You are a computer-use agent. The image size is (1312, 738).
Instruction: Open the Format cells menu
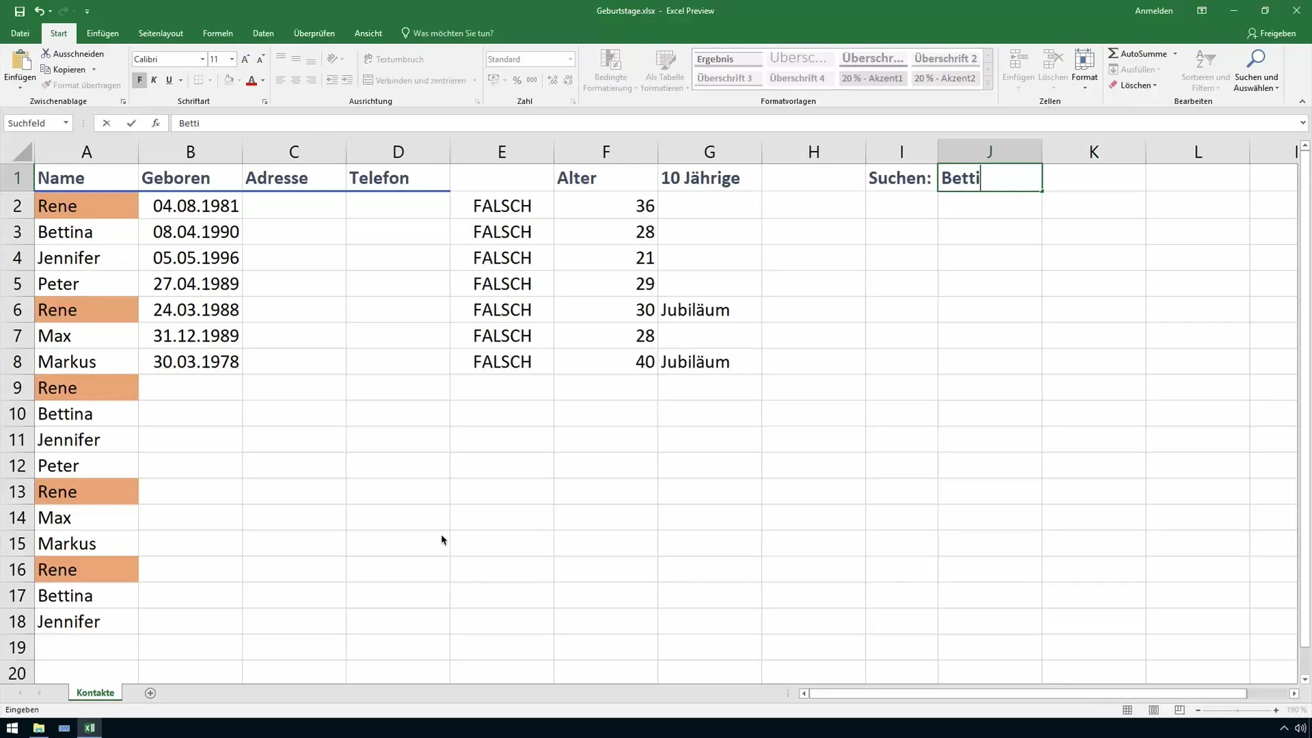point(1084,70)
